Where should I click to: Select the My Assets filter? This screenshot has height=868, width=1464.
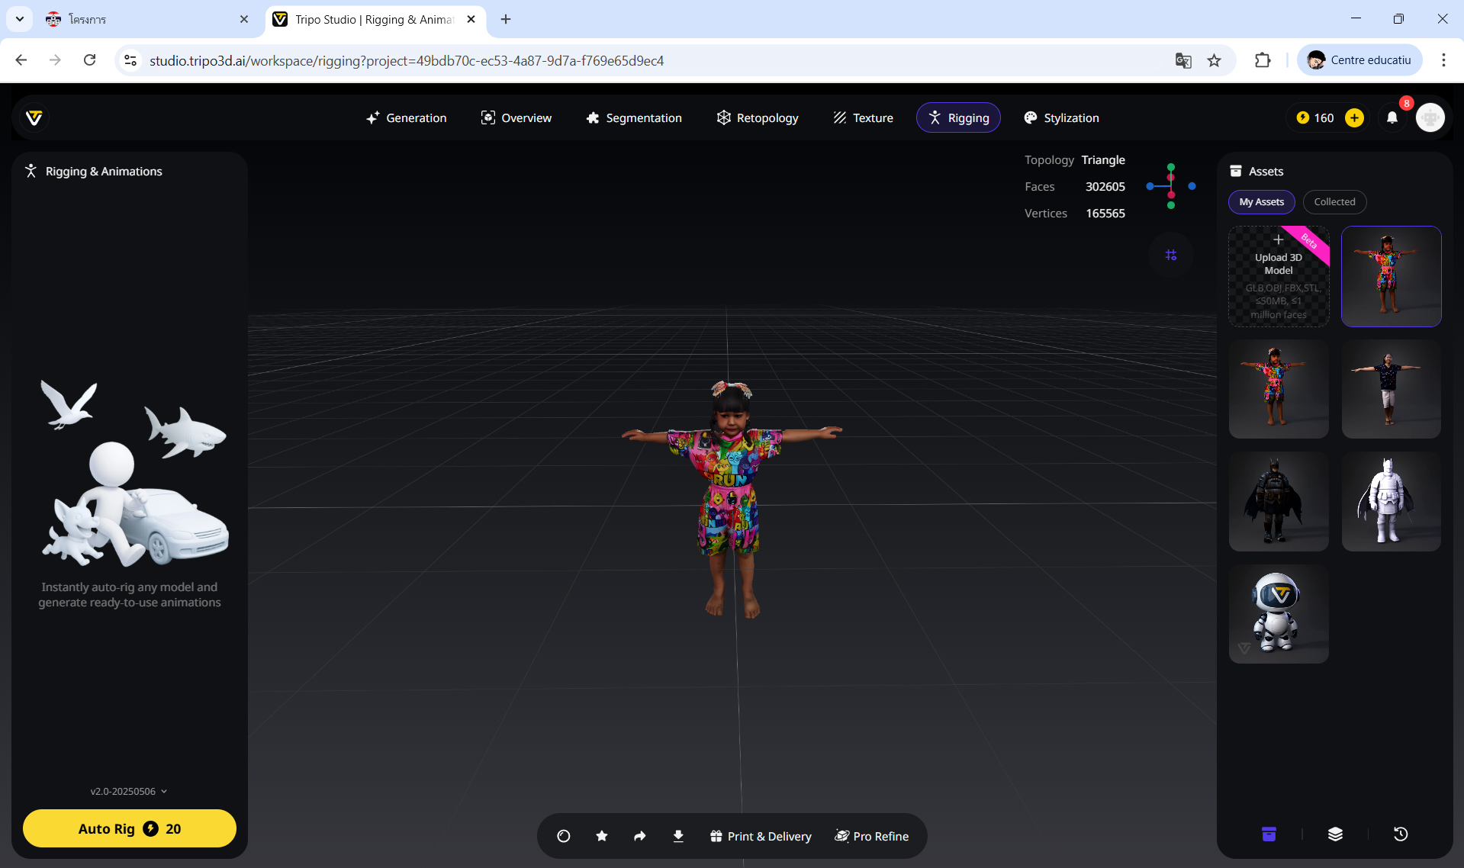click(x=1261, y=201)
